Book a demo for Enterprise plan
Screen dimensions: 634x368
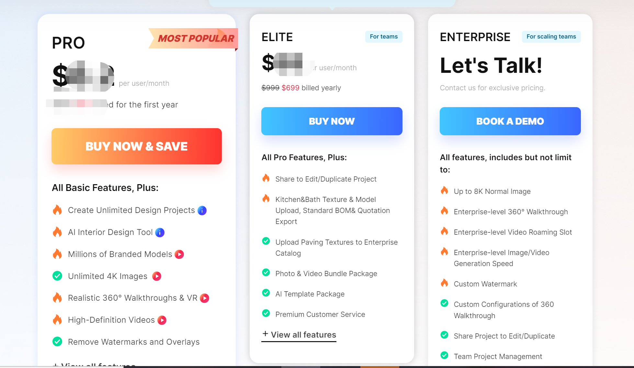(510, 121)
